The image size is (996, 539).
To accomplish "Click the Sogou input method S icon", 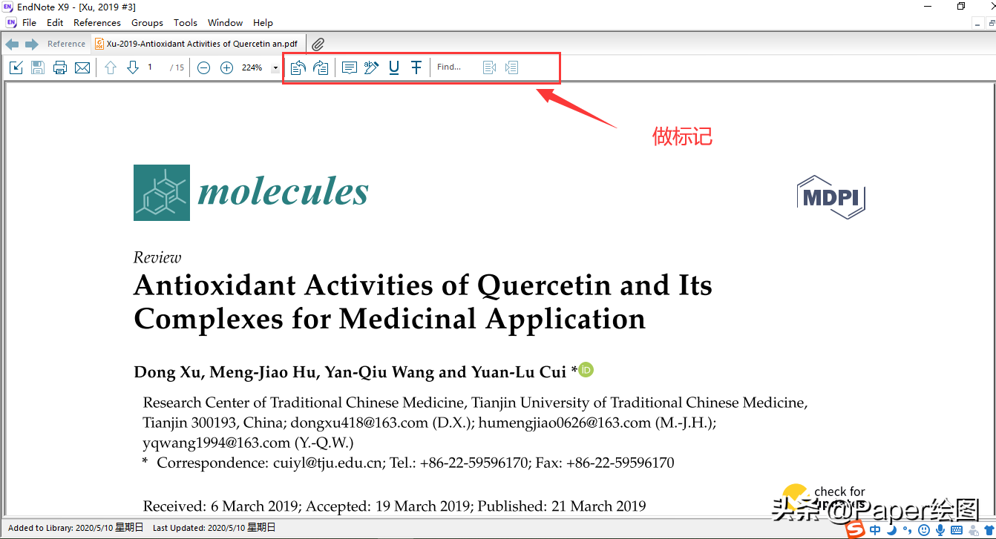I will (856, 530).
